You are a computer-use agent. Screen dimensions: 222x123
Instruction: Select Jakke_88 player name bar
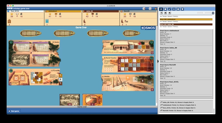coord(101,11)
